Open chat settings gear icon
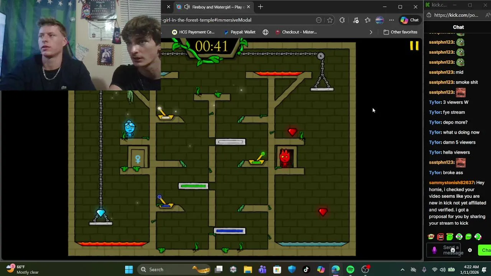491x276 pixels. (470, 250)
